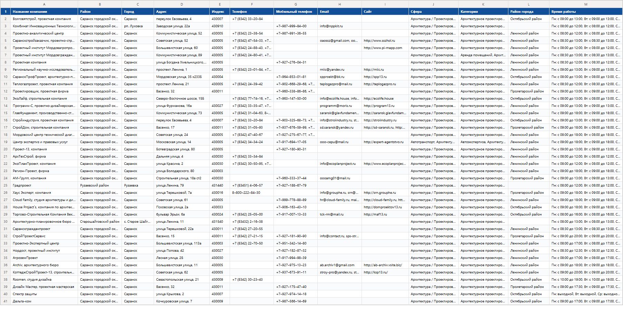Screen dimensions: 623x311
Task: Click site cell http://ab-archiv.vsite.biz/
Action: (385, 265)
